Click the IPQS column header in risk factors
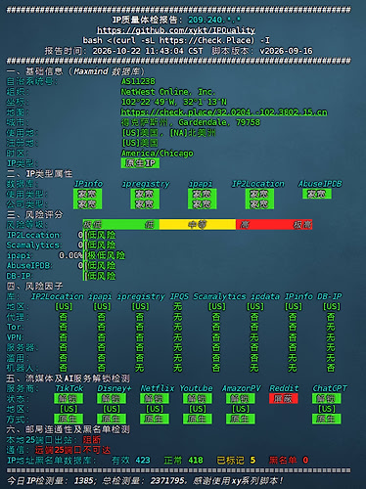 [179, 296]
